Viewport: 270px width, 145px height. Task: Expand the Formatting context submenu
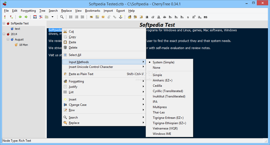click(x=104, y=81)
